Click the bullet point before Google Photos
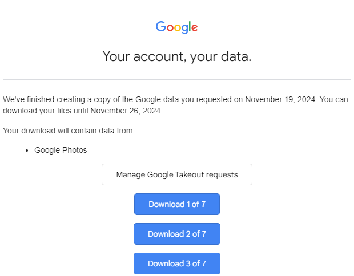 pyautogui.click(x=27, y=151)
